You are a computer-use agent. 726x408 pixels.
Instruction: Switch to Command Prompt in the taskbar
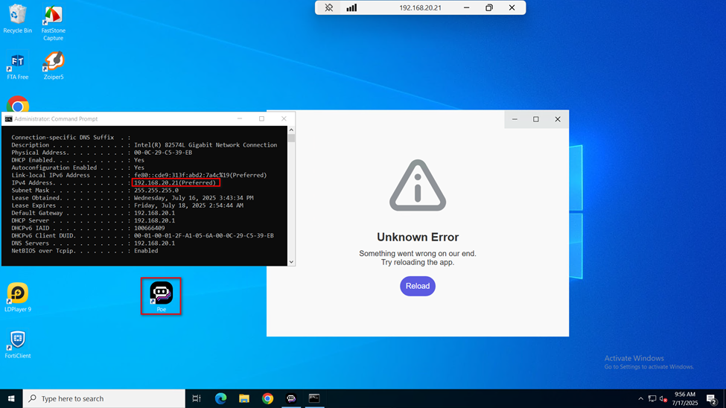click(x=314, y=398)
